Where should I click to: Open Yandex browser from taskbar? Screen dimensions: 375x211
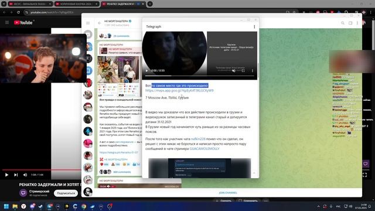pyautogui.click(x=23, y=206)
